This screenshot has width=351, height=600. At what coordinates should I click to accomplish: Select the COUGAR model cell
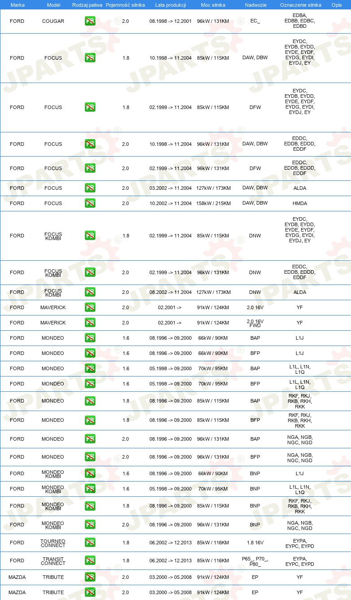pyautogui.click(x=53, y=21)
